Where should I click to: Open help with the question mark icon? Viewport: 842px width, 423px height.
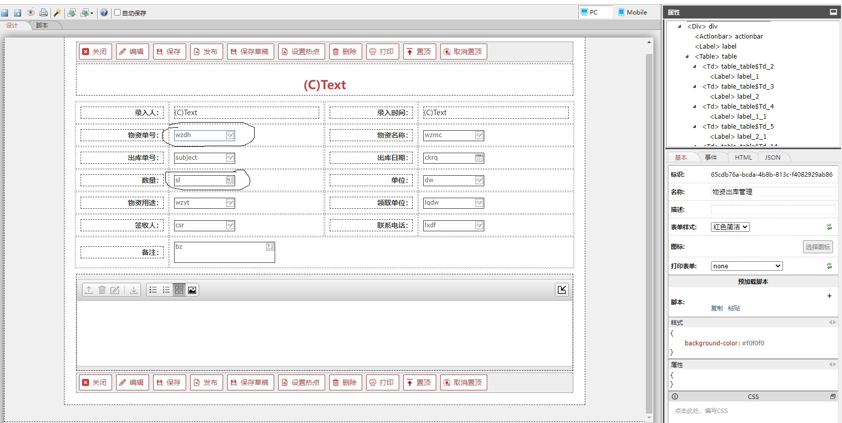point(104,13)
